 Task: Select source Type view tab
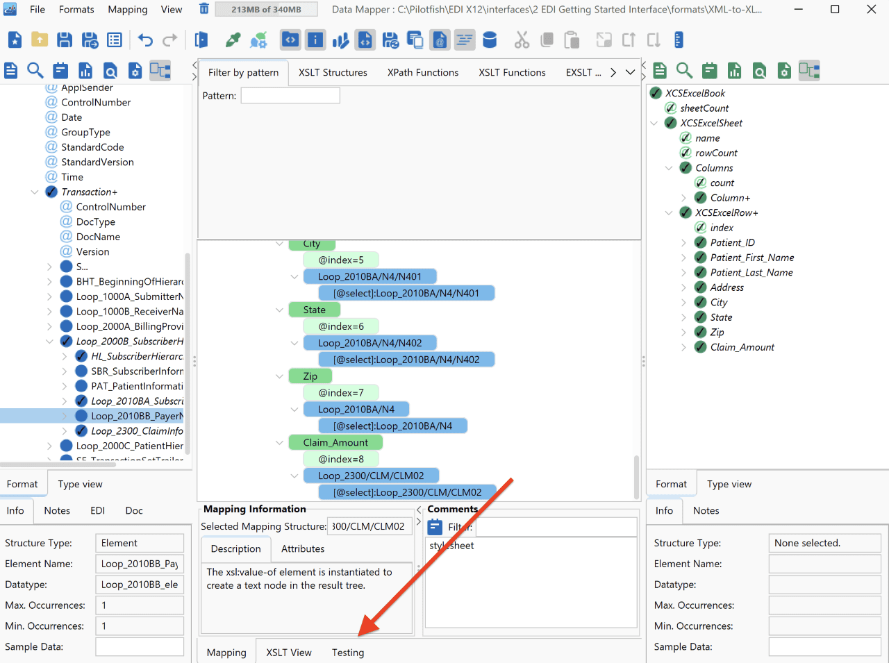click(x=80, y=484)
